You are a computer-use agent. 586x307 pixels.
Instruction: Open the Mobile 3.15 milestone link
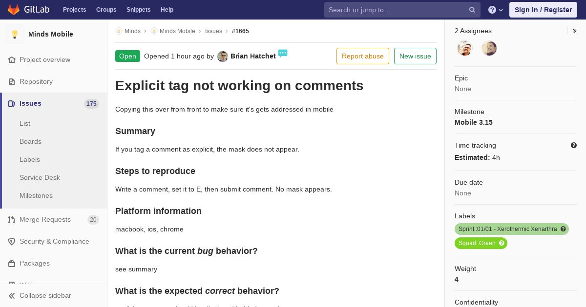474,123
